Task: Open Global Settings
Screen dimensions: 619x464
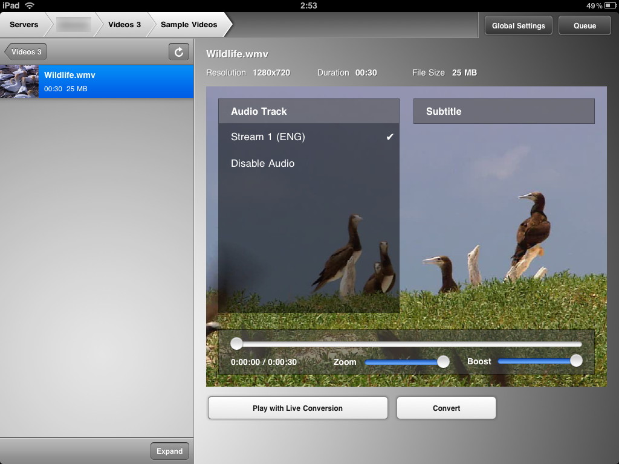Action: tap(518, 25)
